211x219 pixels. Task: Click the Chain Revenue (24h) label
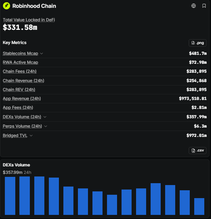click(x=23, y=81)
